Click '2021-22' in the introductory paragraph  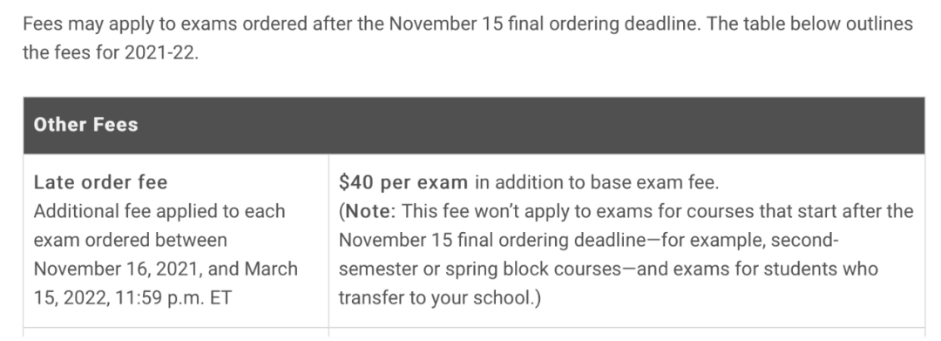pos(160,52)
